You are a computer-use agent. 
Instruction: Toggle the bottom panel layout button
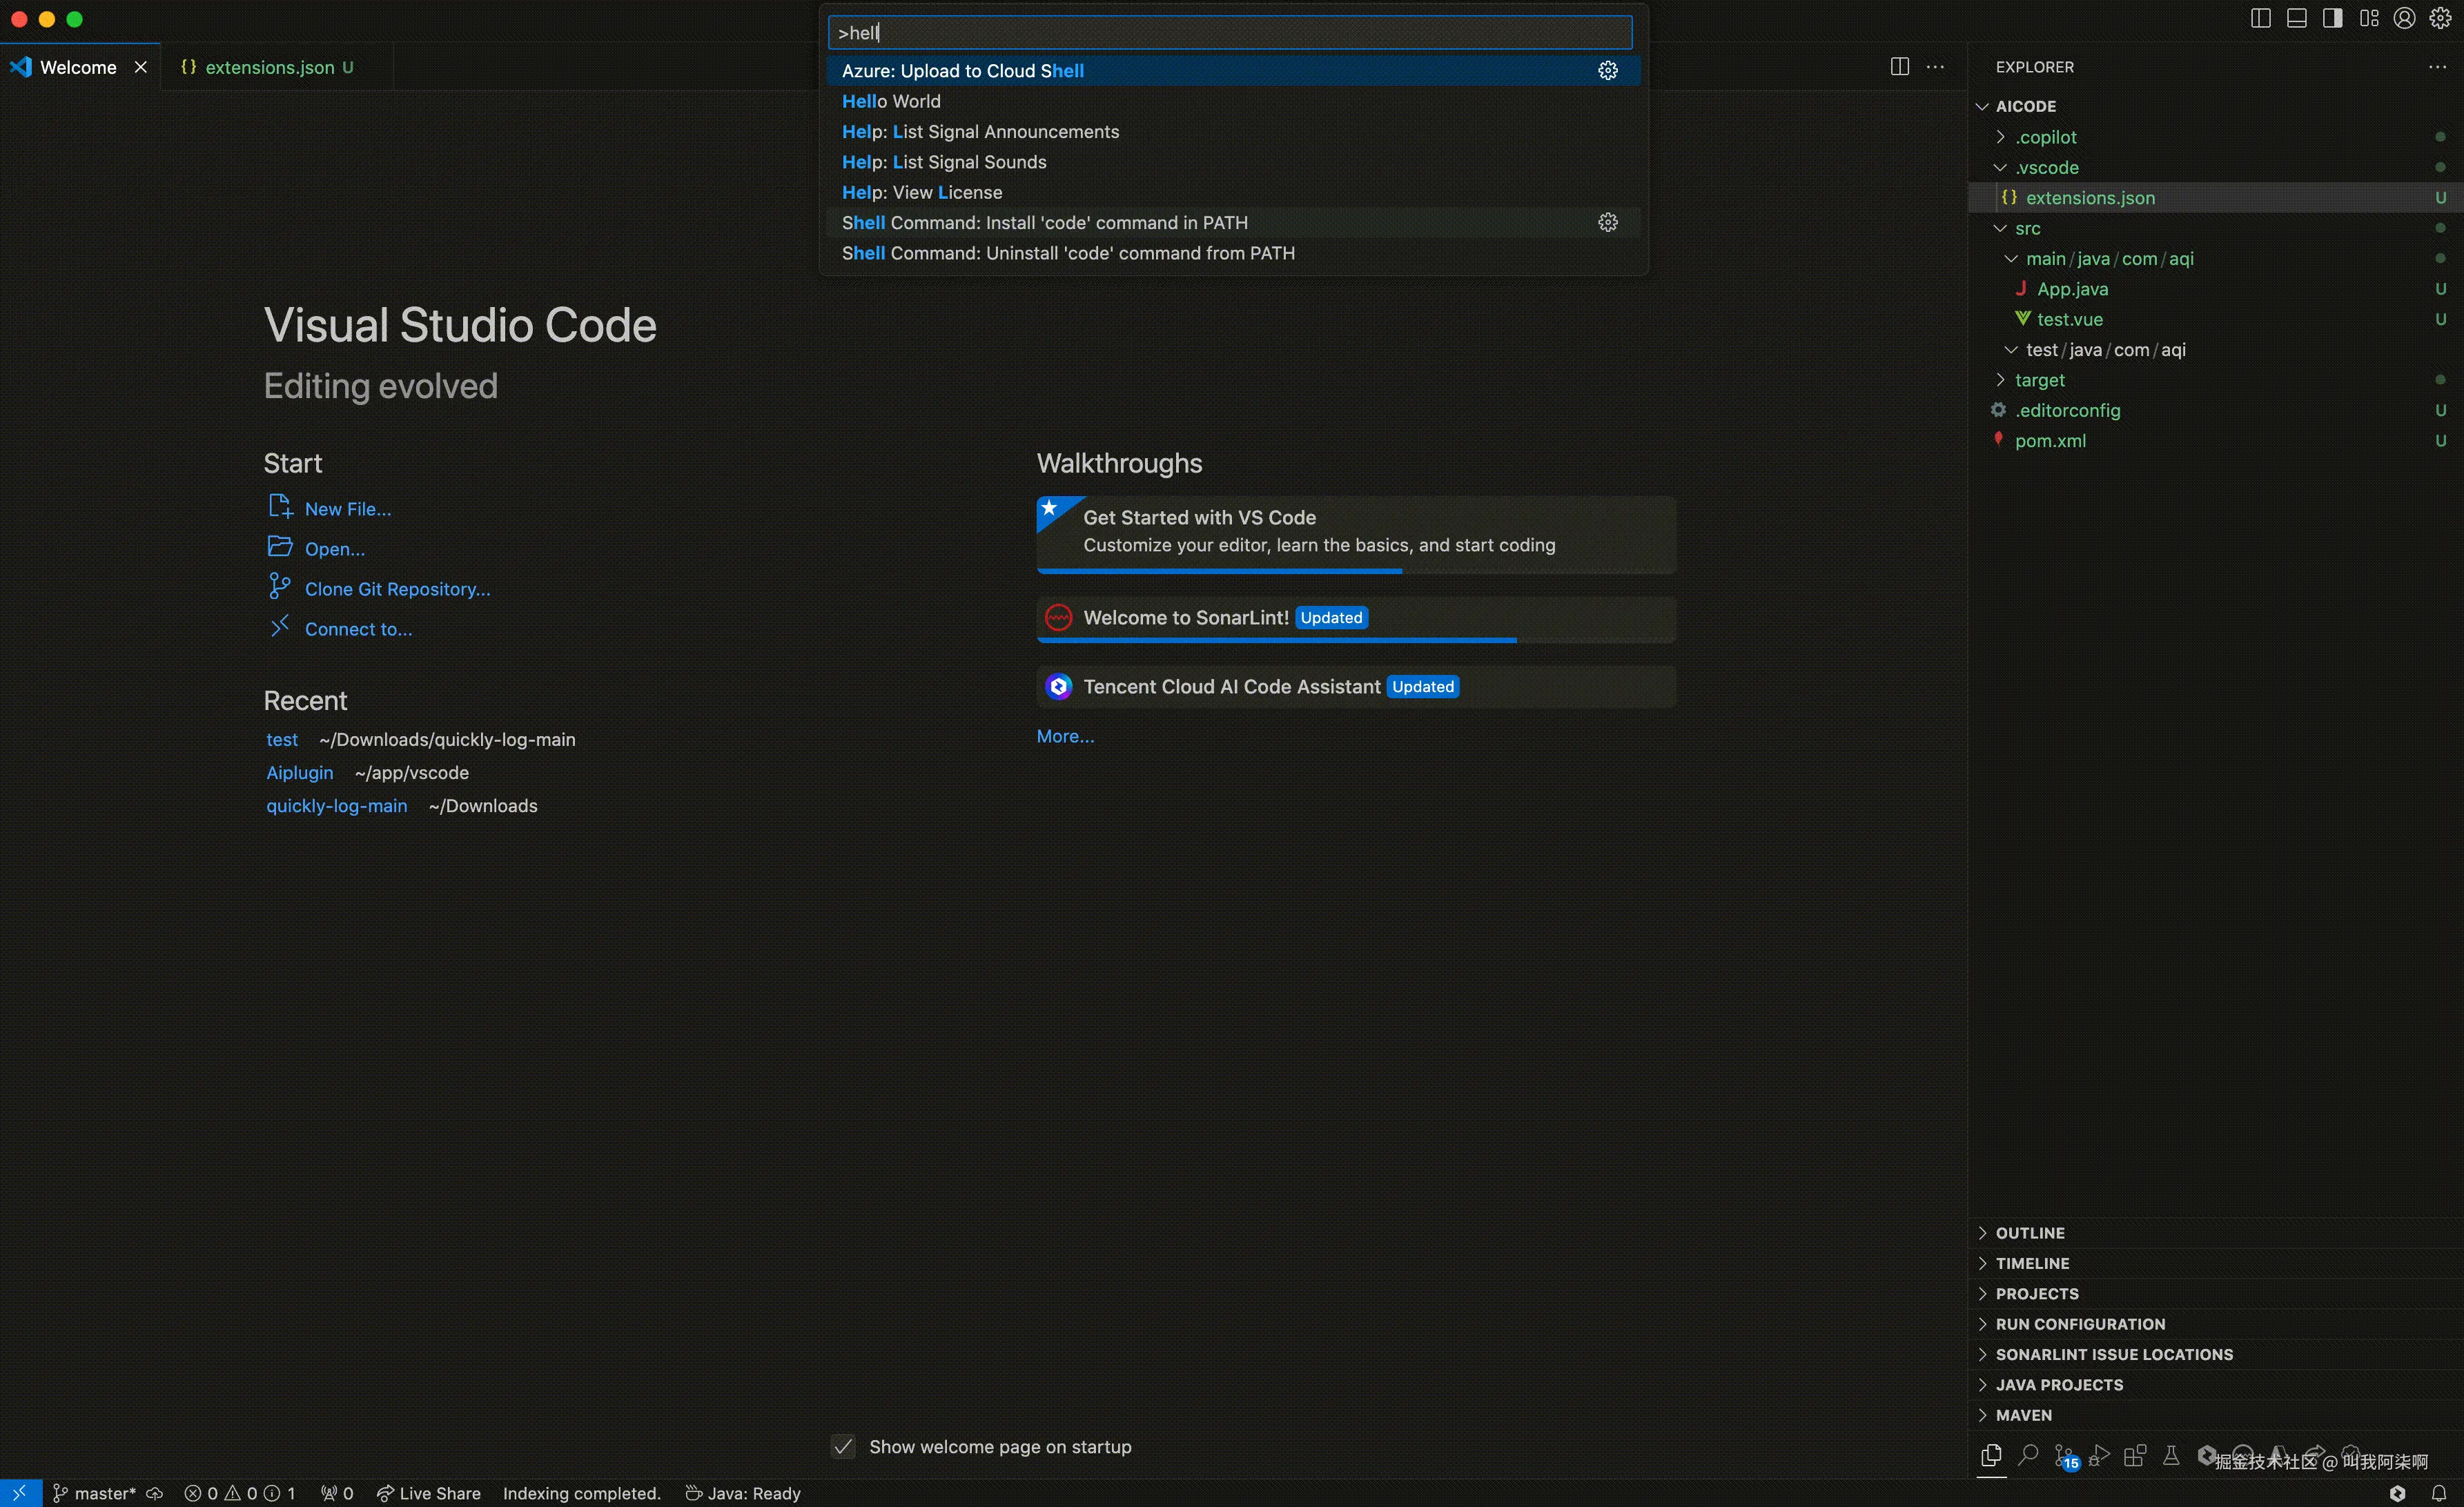coord(2297,18)
